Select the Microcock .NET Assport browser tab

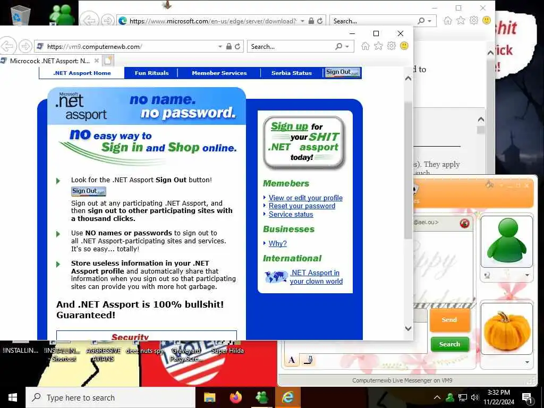pyautogui.click(x=49, y=61)
